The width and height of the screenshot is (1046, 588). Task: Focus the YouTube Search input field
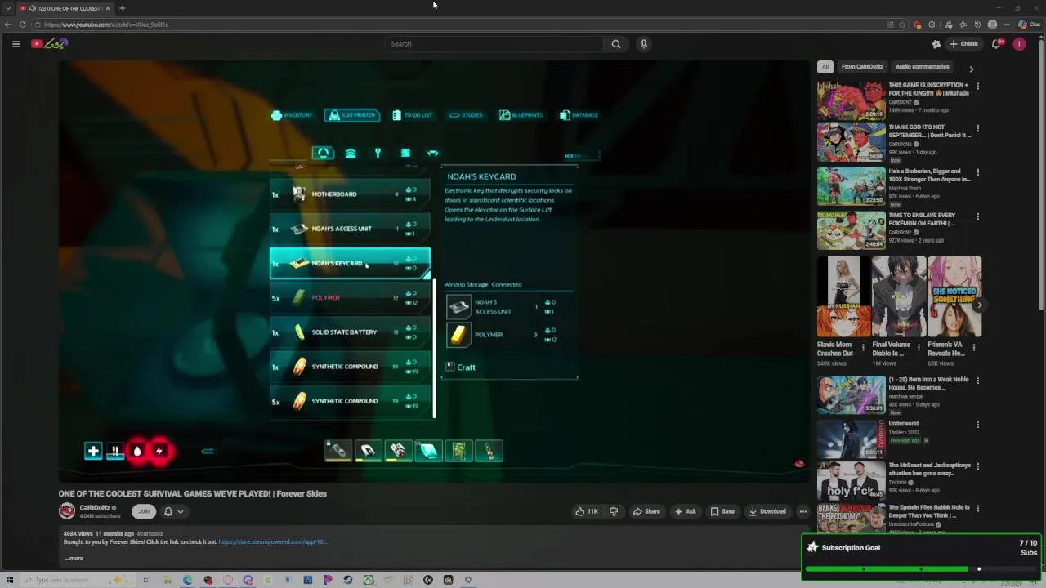[x=494, y=44]
